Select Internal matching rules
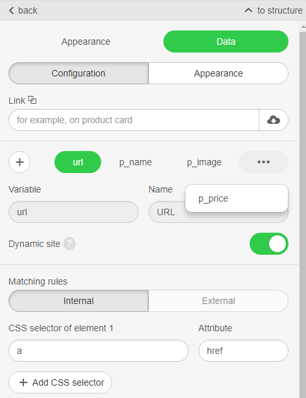The image size is (306, 398). click(x=78, y=301)
